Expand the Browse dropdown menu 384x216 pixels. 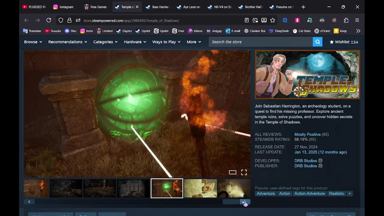pos(33,42)
